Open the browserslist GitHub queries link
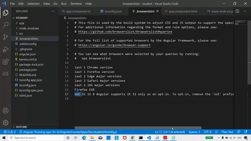This screenshot has width=251, height=141. pyautogui.click(x=125, y=32)
